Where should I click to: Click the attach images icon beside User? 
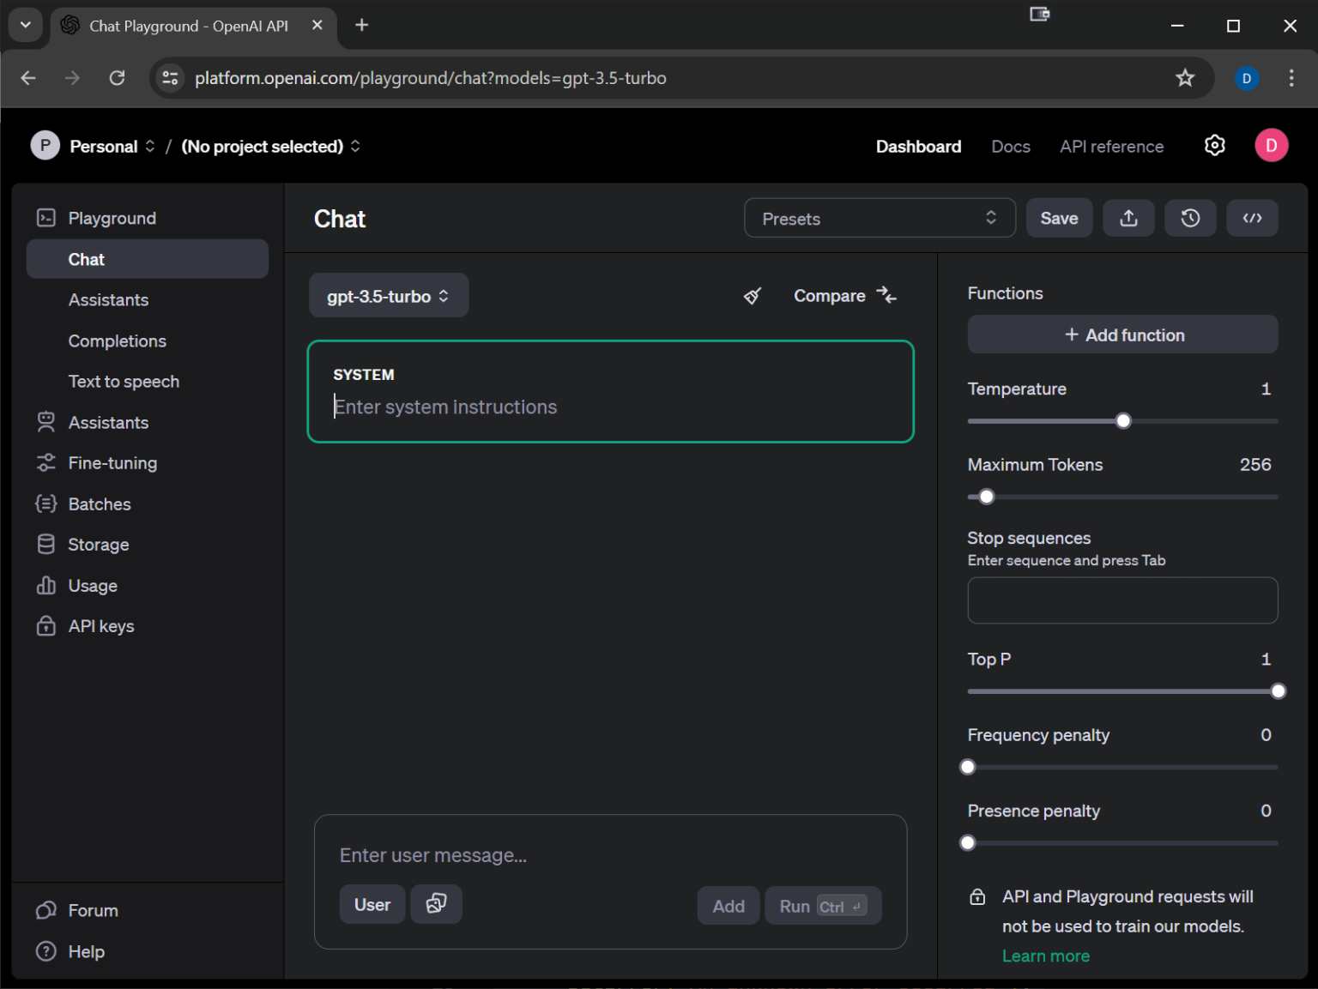coord(436,904)
